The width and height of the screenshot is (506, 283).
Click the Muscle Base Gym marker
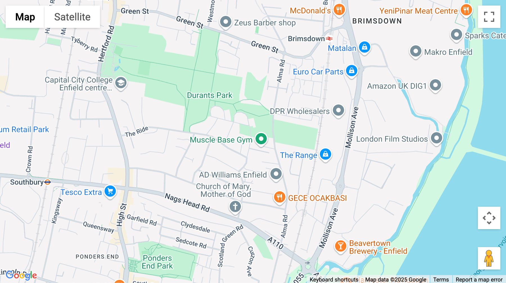pyautogui.click(x=261, y=139)
